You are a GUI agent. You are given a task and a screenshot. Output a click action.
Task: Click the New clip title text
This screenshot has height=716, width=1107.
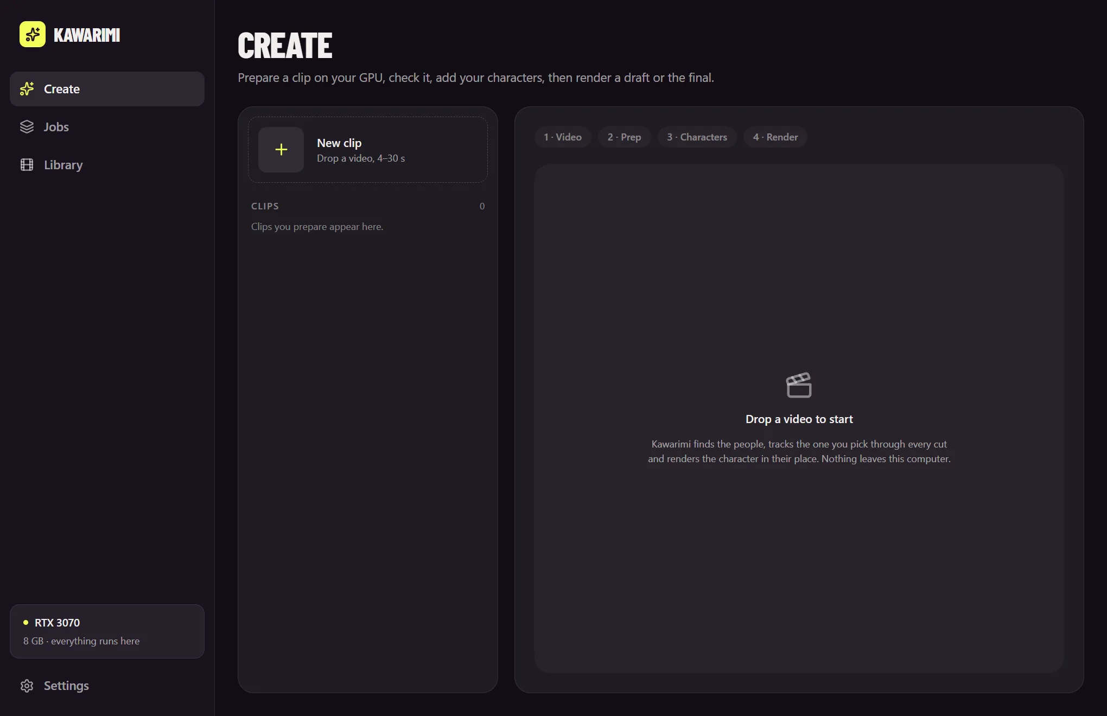pyautogui.click(x=339, y=143)
